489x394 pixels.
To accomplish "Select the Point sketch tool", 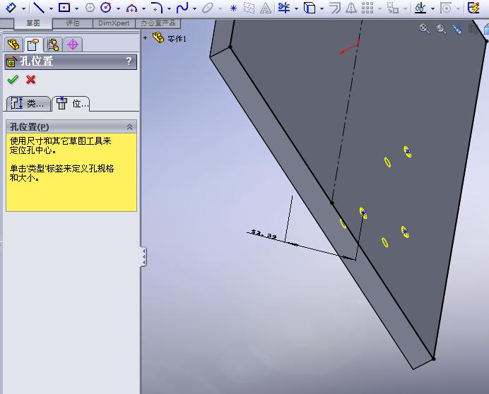I will [233, 8].
